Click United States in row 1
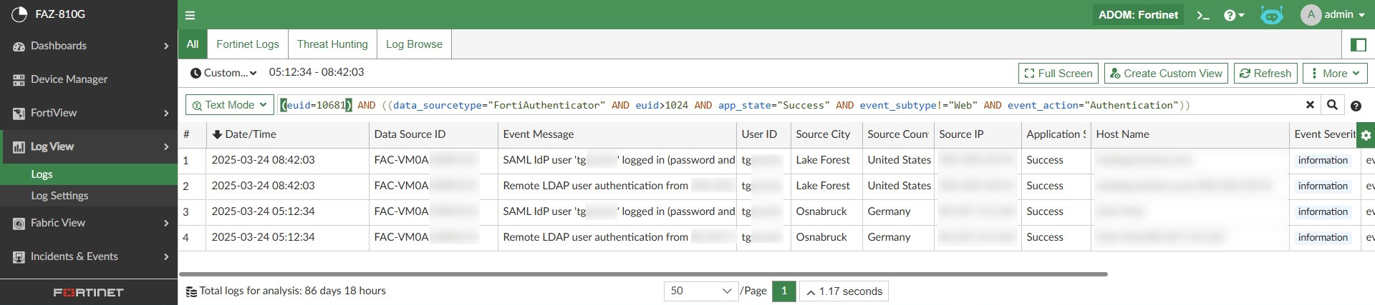The height and width of the screenshot is (305, 1375). pyautogui.click(x=899, y=160)
